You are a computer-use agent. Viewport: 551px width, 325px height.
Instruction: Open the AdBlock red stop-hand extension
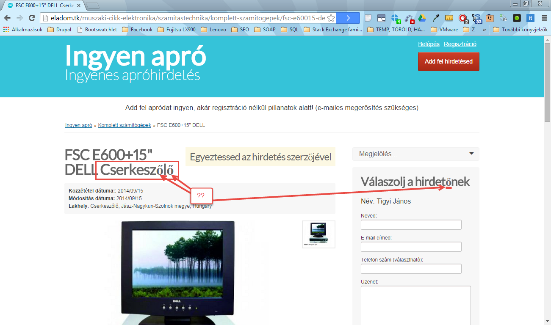point(463,18)
